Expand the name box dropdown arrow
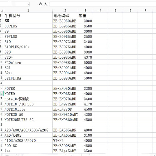 28,4
